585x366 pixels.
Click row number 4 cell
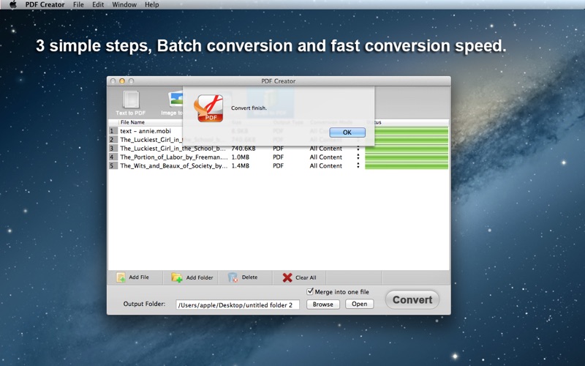(x=113, y=157)
